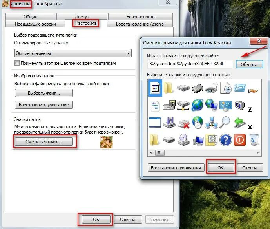Choose the networked computers icon
The height and width of the screenshot is (229, 270).
212,123
